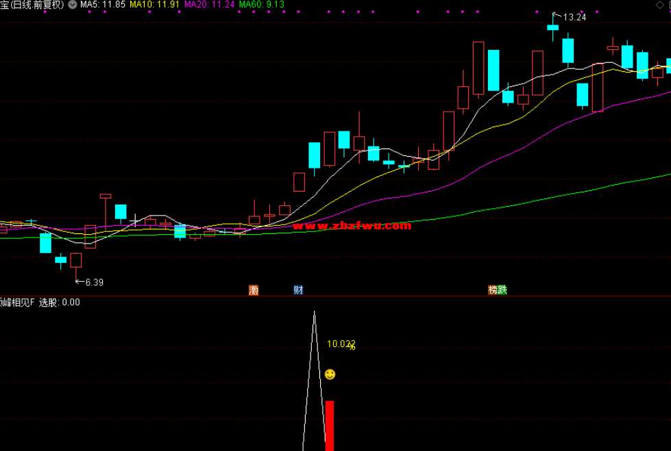Click the yellow smiley face signal icon
The width and height of the screenshot is (671, 451).
point(330,374)
